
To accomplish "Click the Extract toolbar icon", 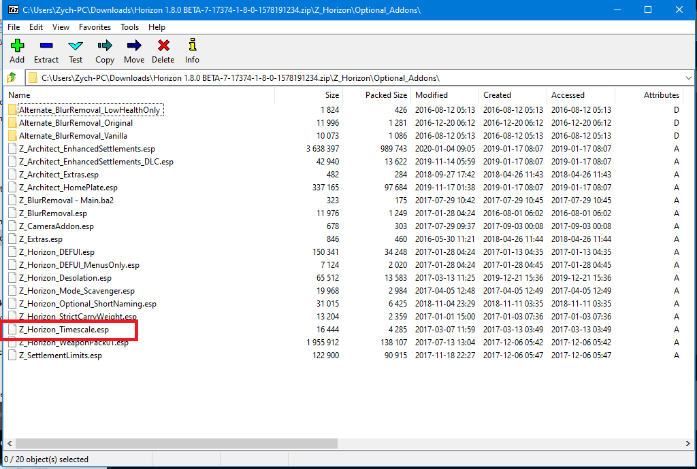I will pos(46,46).
